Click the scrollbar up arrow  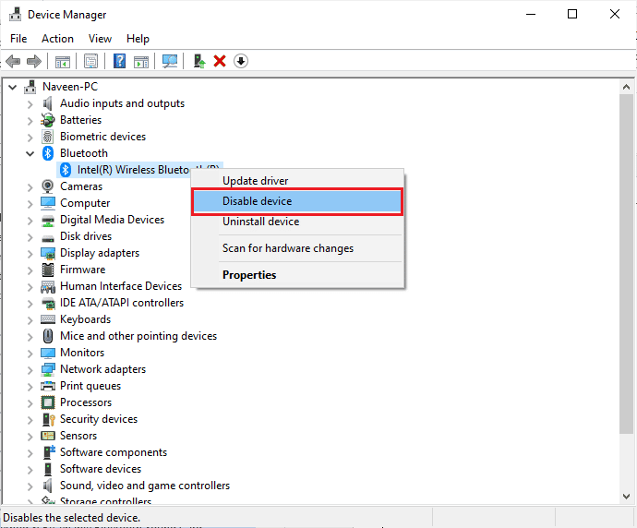(x=626, y=87)
